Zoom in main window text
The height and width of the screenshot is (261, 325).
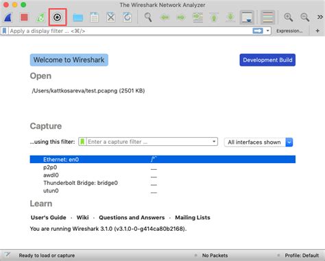[289, 17]
